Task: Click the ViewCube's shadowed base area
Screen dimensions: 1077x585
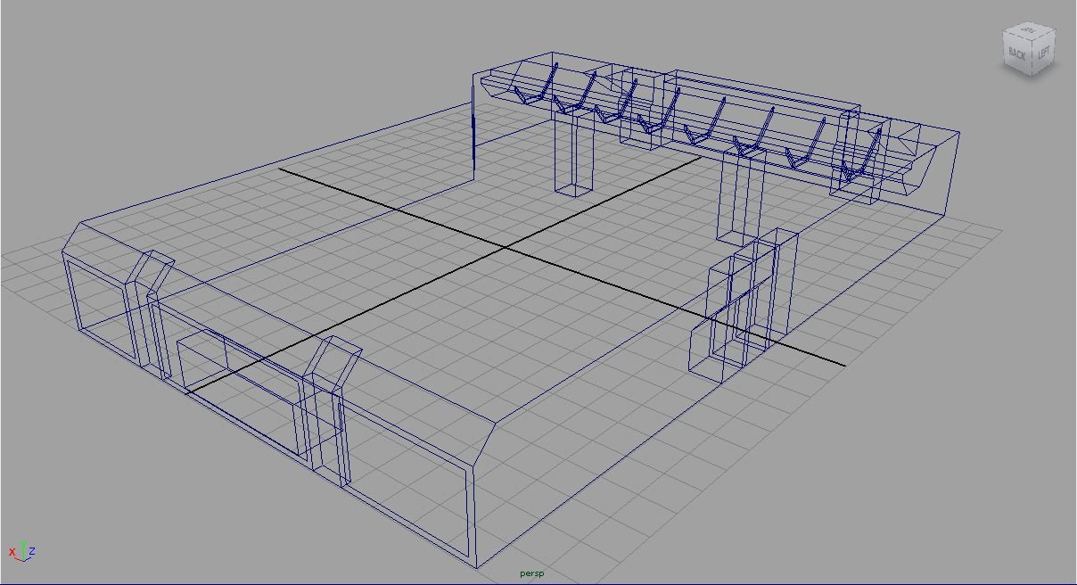Action: click(1030, 80)
